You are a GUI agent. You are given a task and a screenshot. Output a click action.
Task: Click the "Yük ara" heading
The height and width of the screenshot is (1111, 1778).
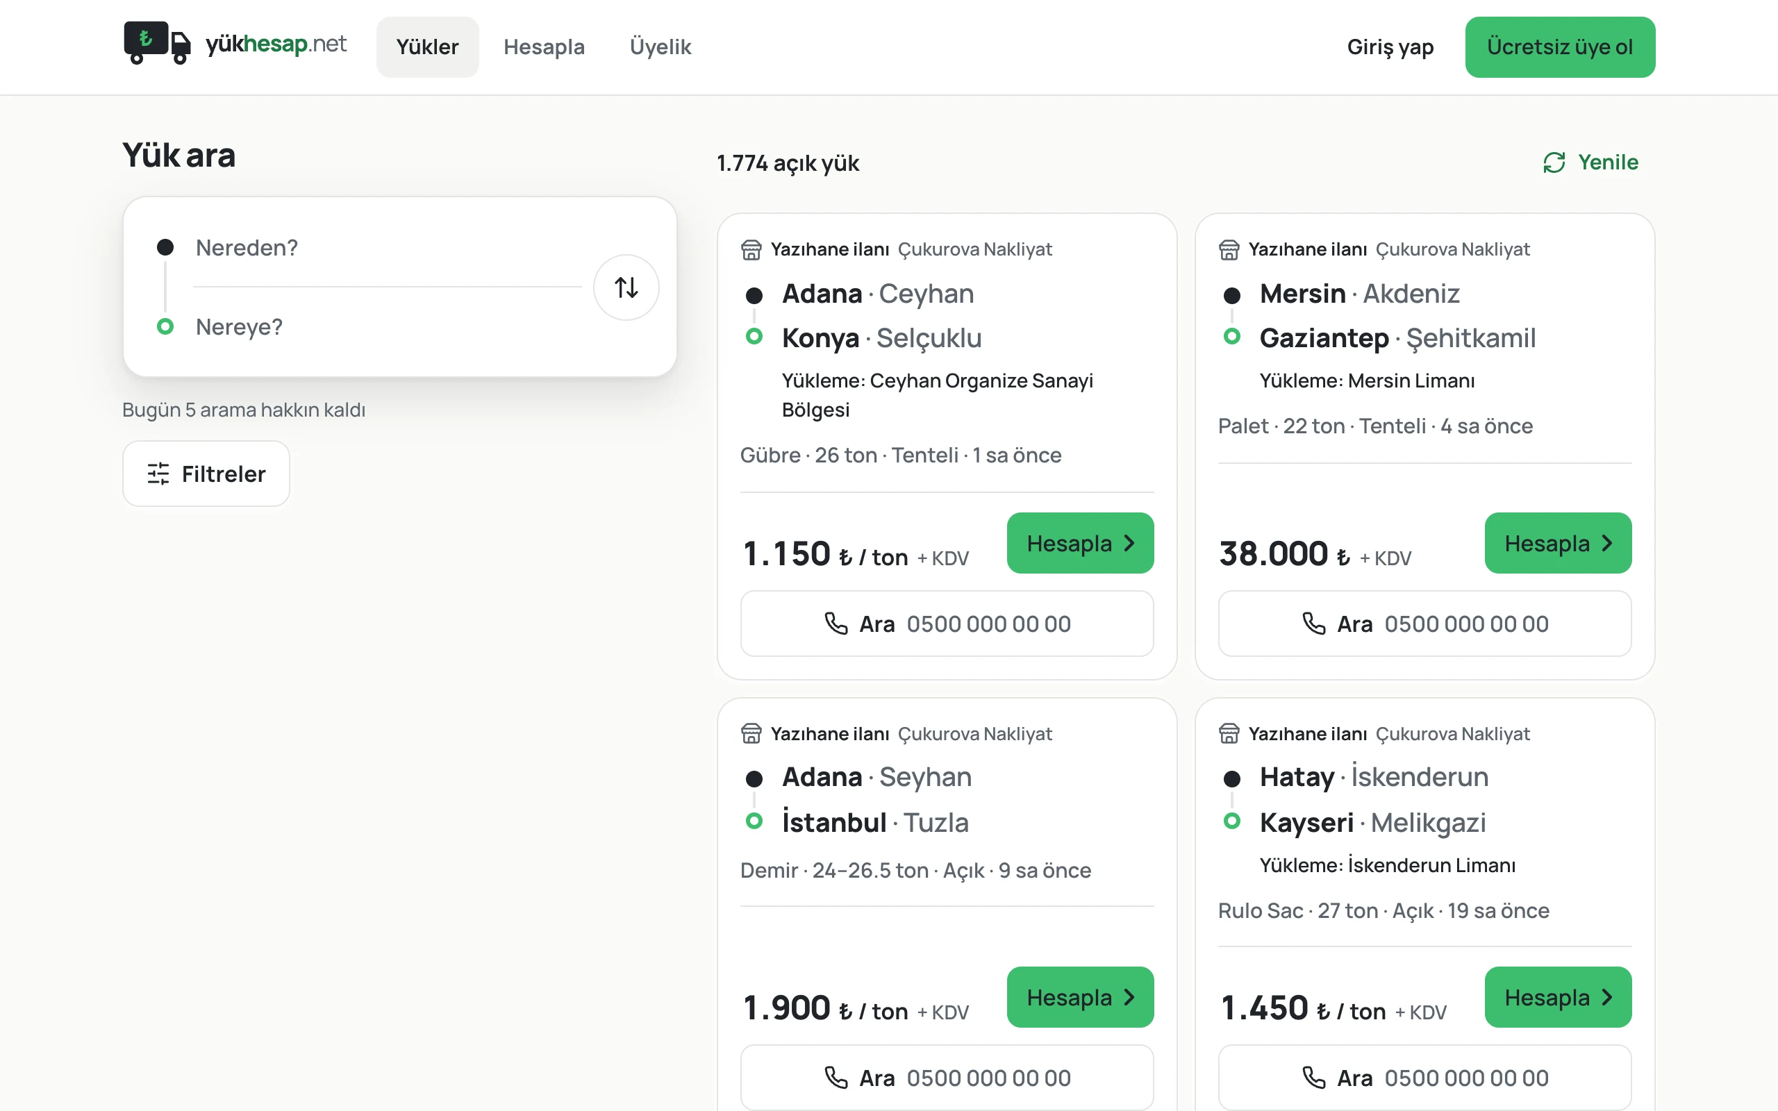[179, 156]
